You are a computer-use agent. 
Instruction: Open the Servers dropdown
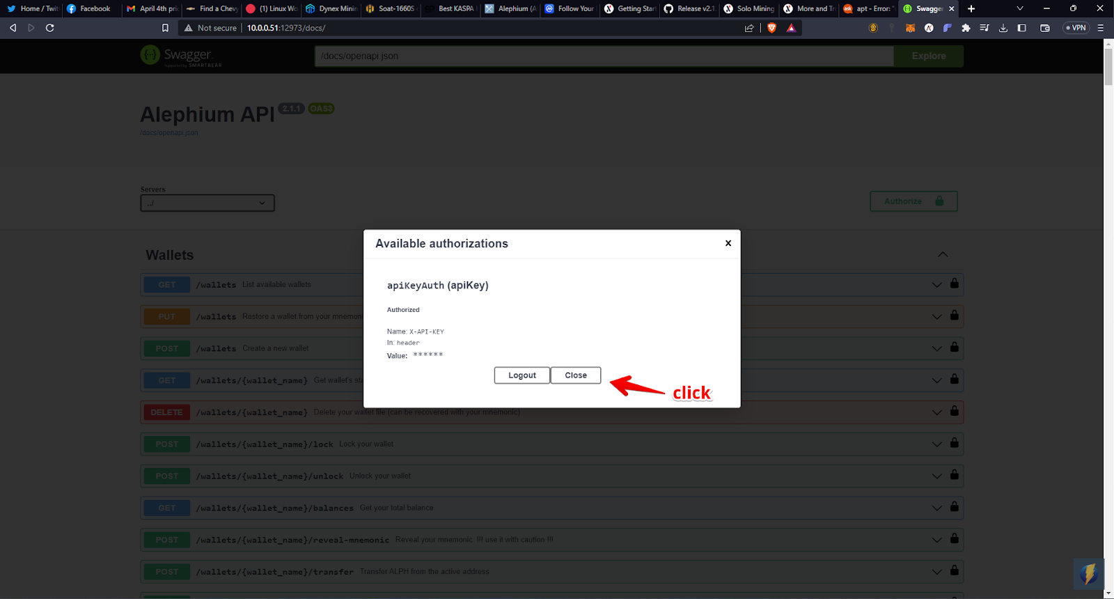click(x=207, y=203)
